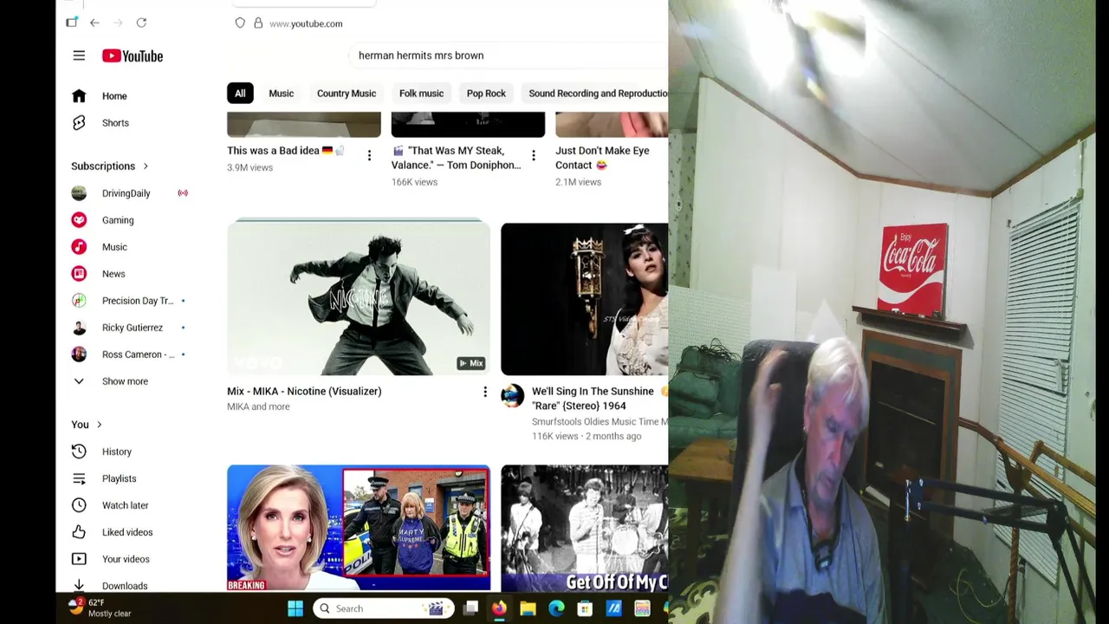
Task: Expand the Subscriptions section chevron
Action: 146,166
